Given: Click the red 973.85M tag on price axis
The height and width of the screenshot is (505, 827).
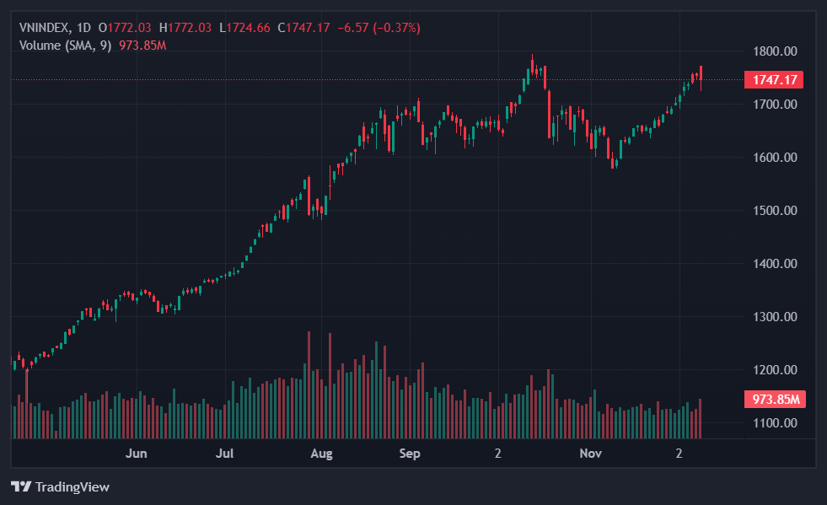Looking at the screenshot, I should 773,399.
